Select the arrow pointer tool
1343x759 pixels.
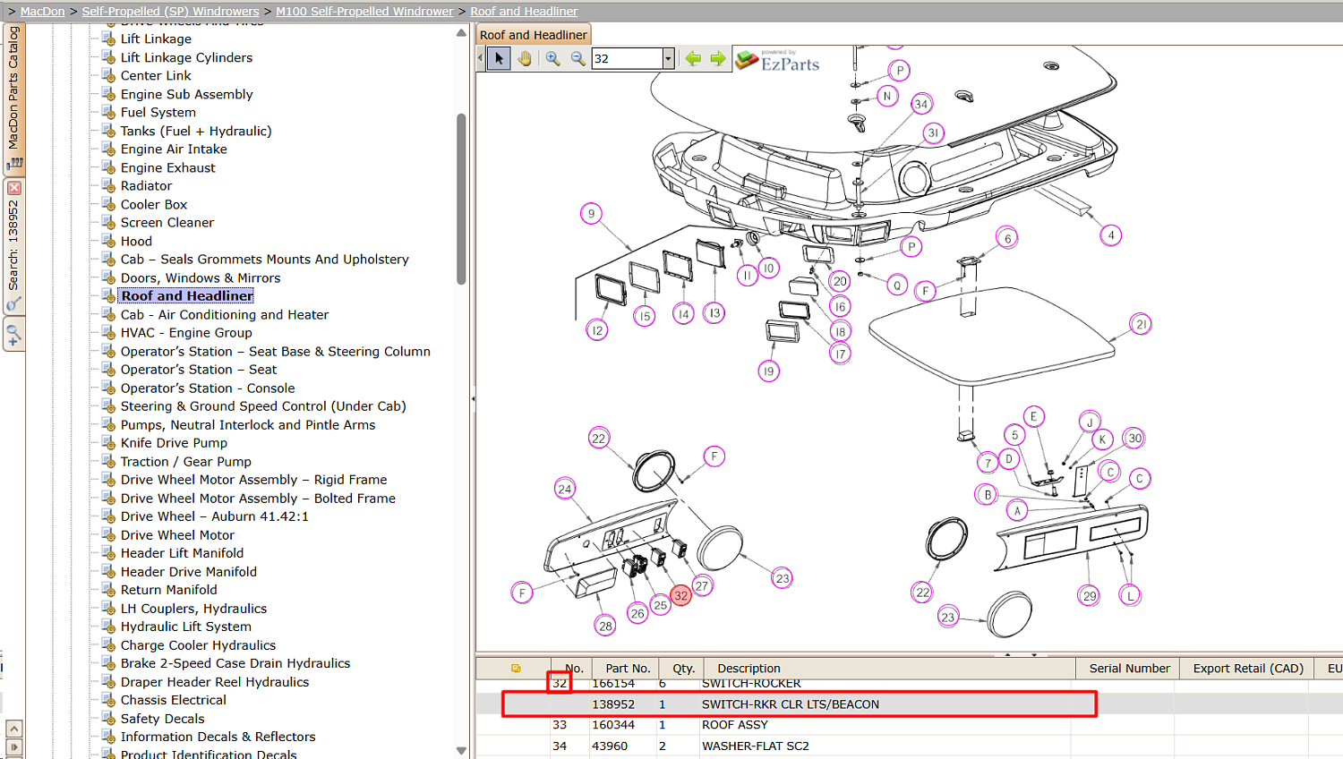500,58
